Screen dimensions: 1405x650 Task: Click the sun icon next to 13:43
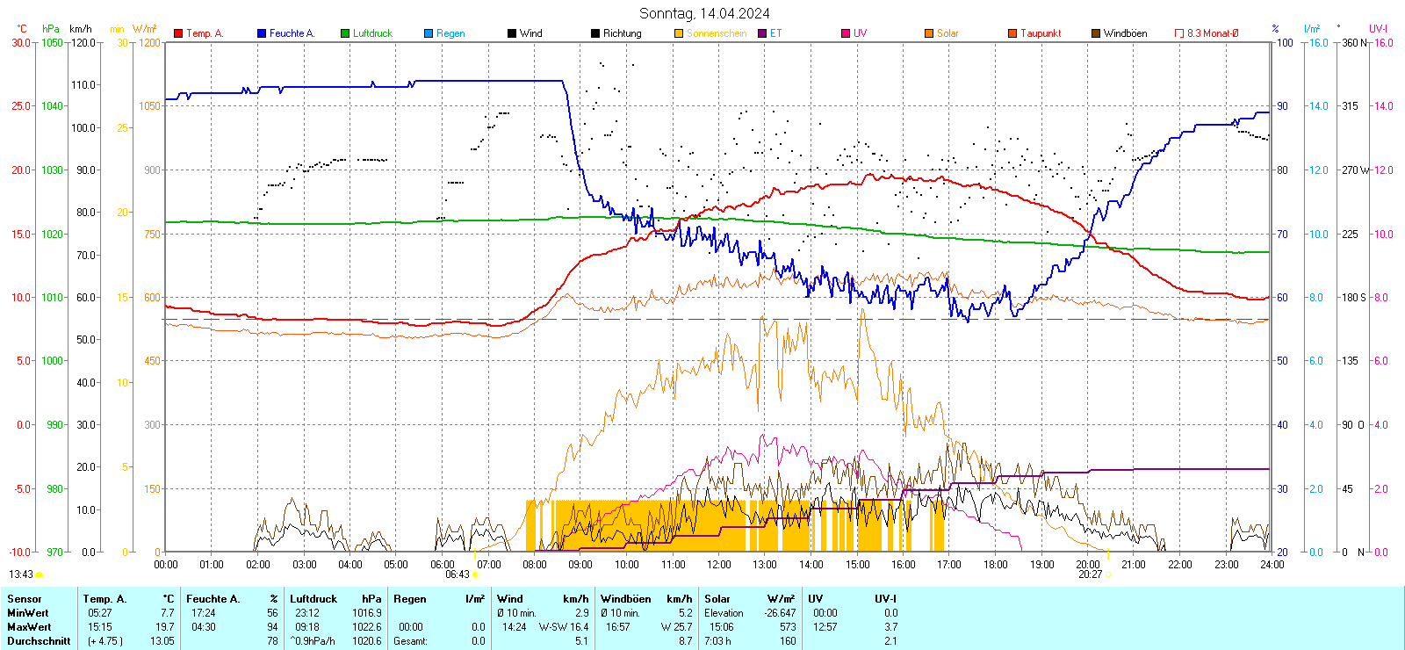(40, 574)
